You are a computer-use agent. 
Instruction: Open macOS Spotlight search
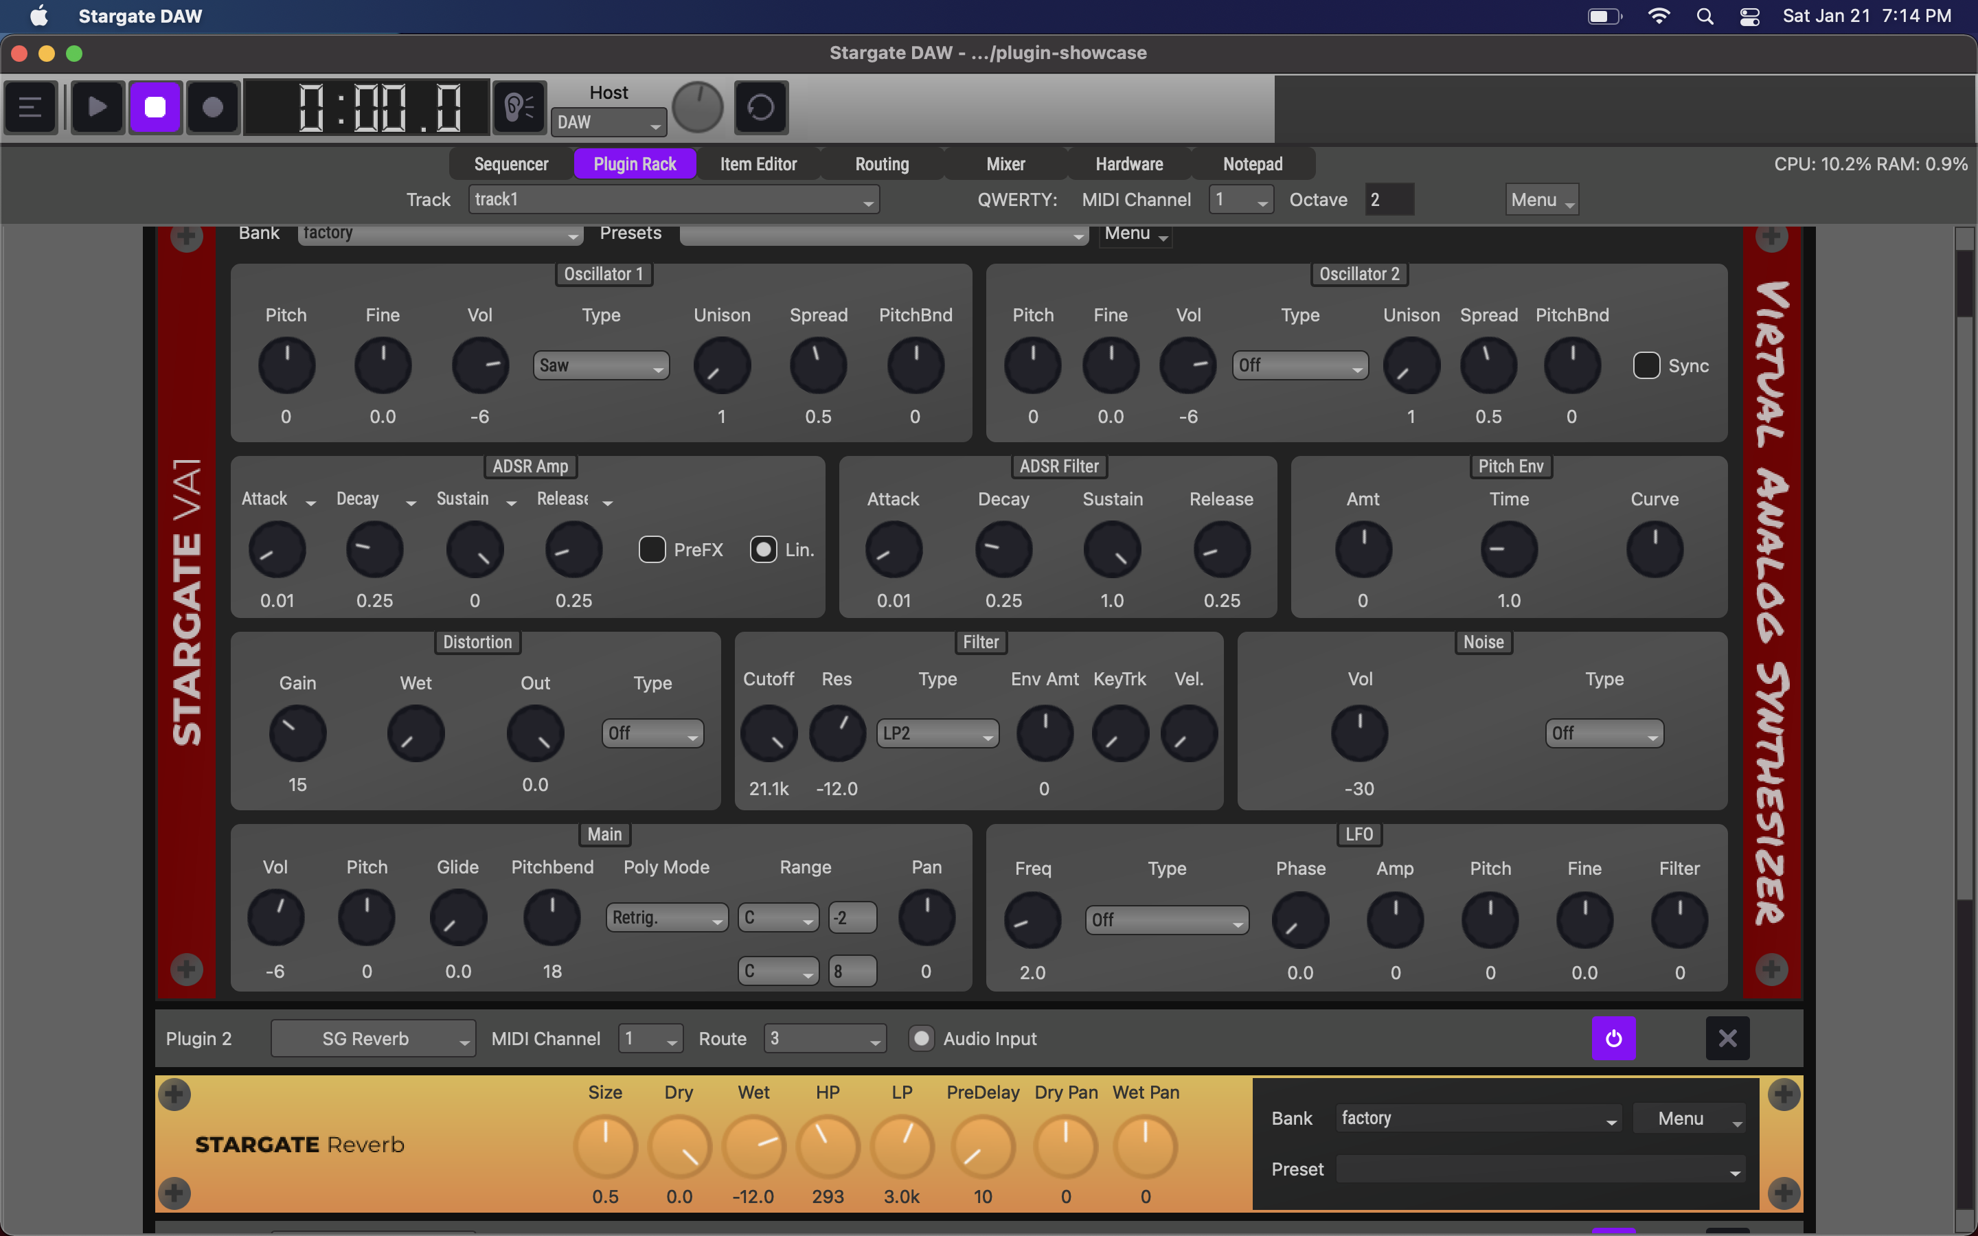(1704, 16)
